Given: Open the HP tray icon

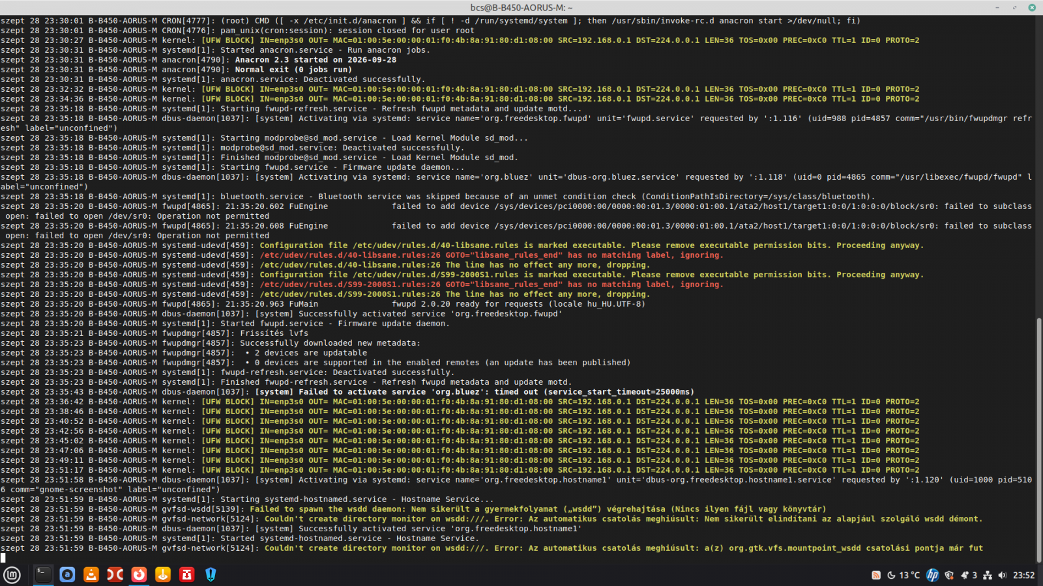Looking at the screenshot, I should click(x=933, y=575).
